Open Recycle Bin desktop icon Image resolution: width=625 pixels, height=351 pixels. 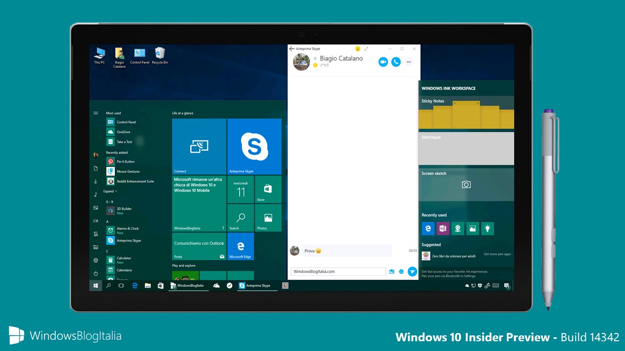[160, 56]
